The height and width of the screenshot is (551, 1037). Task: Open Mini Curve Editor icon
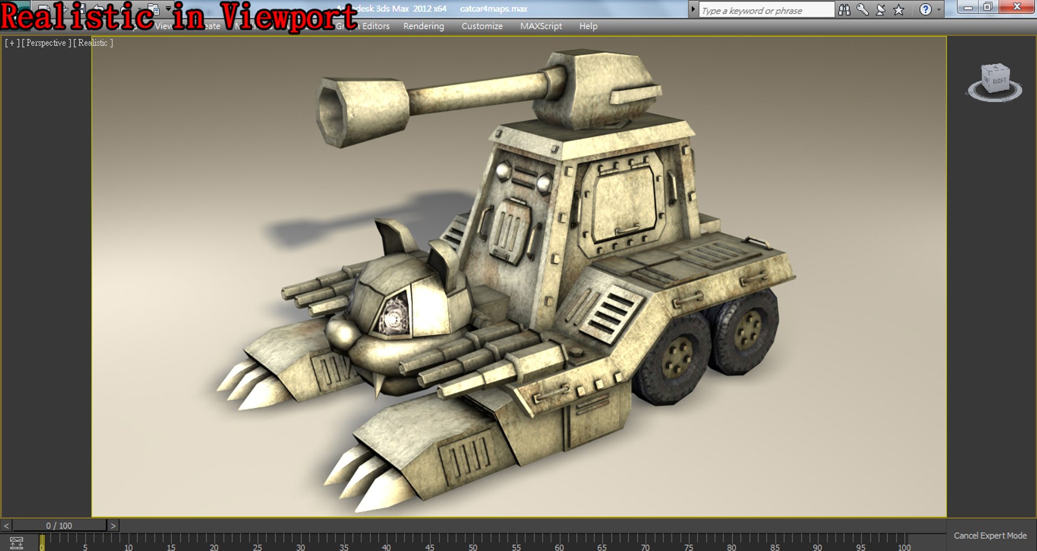tap(17, 543)
